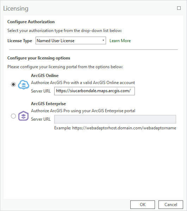The height and width of the screenshot is (211, 187).
Task: Confirm licensing with the OK button
Action: [143, 205]
